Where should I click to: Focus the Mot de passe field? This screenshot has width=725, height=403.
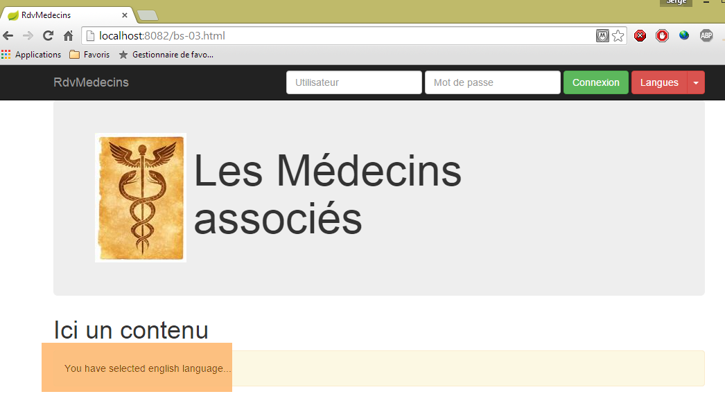click(492, 82)
